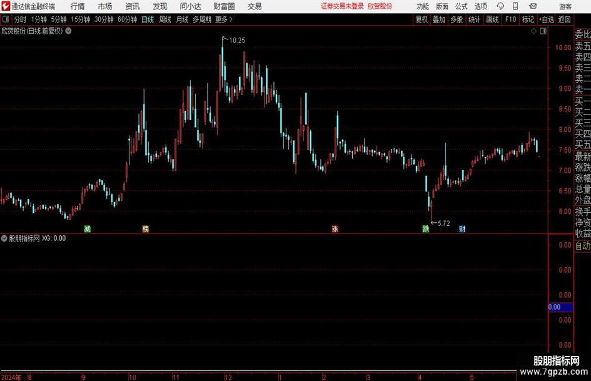Open the 财富圈 menu
Image resolution: width=591 pixels, height=381 pixels.
[224, 6]
